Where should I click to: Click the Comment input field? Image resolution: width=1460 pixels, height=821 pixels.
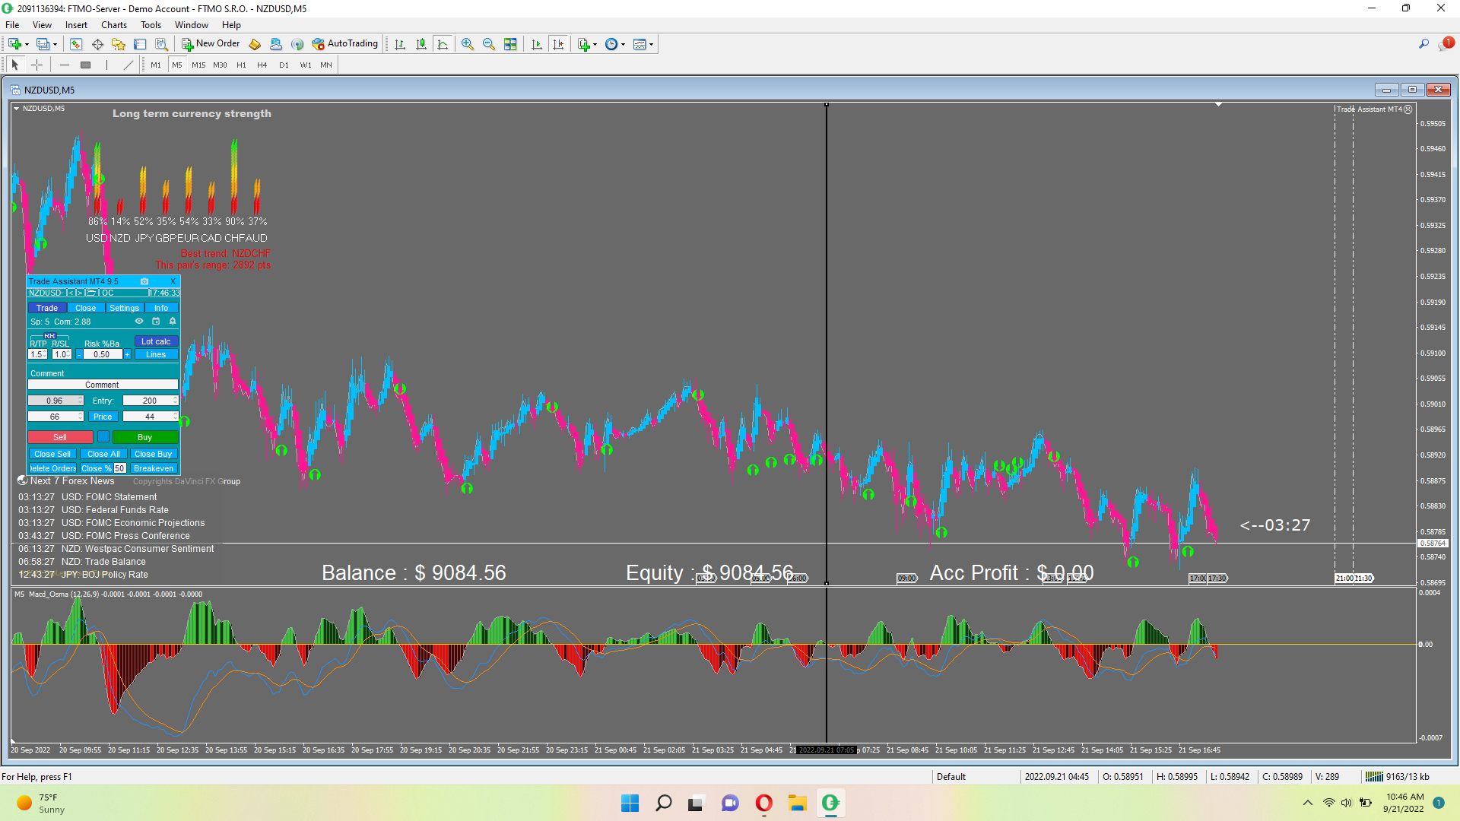pos(103,385)
